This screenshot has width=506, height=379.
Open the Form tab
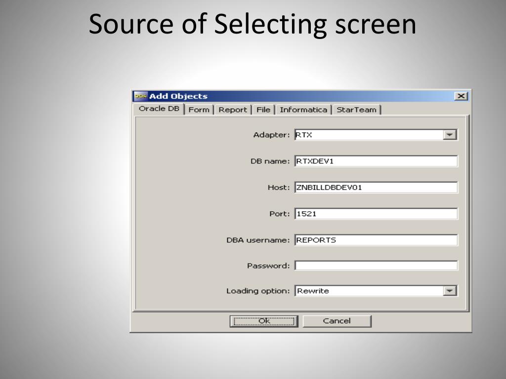pos(199,110)
